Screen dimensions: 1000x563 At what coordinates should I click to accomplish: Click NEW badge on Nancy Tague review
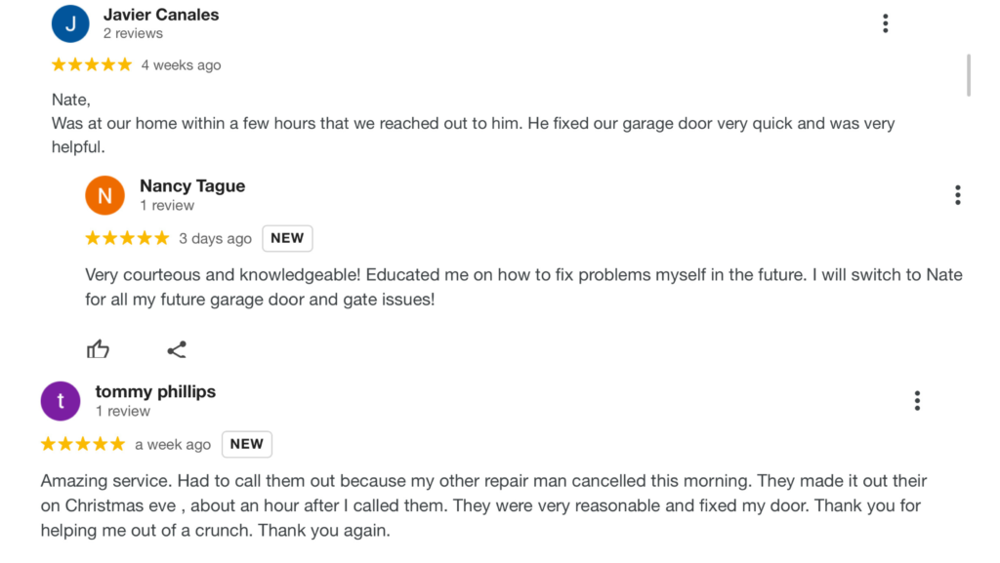287,238
